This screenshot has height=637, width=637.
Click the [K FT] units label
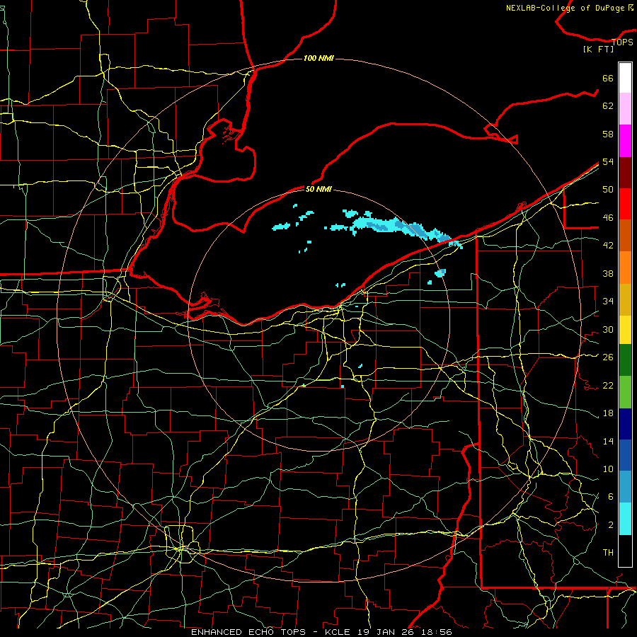598,49
